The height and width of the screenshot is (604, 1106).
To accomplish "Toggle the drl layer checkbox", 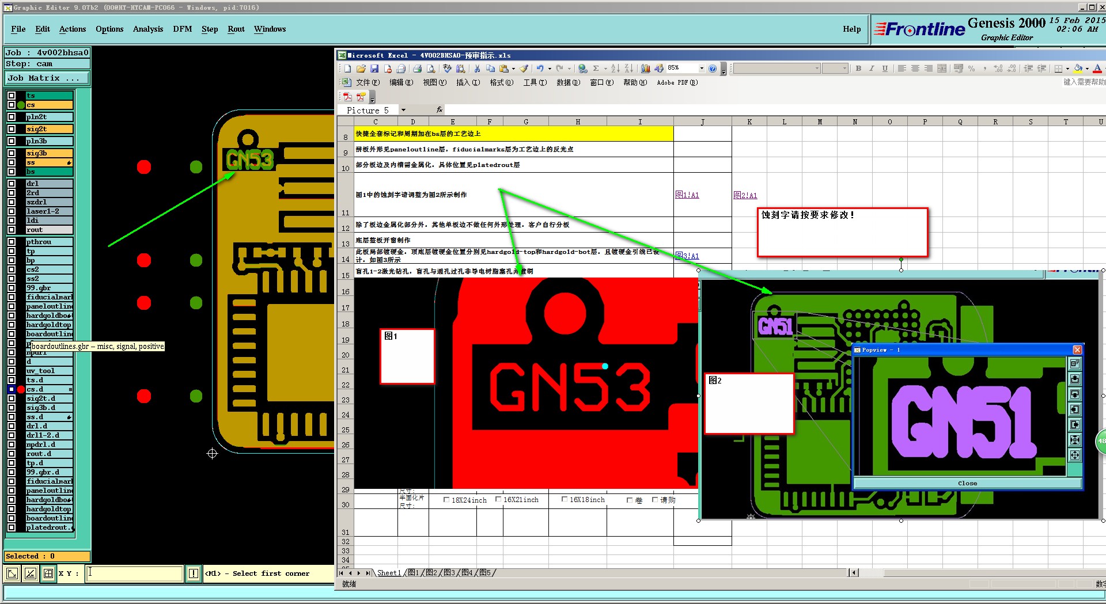I will tap(11, 184).
